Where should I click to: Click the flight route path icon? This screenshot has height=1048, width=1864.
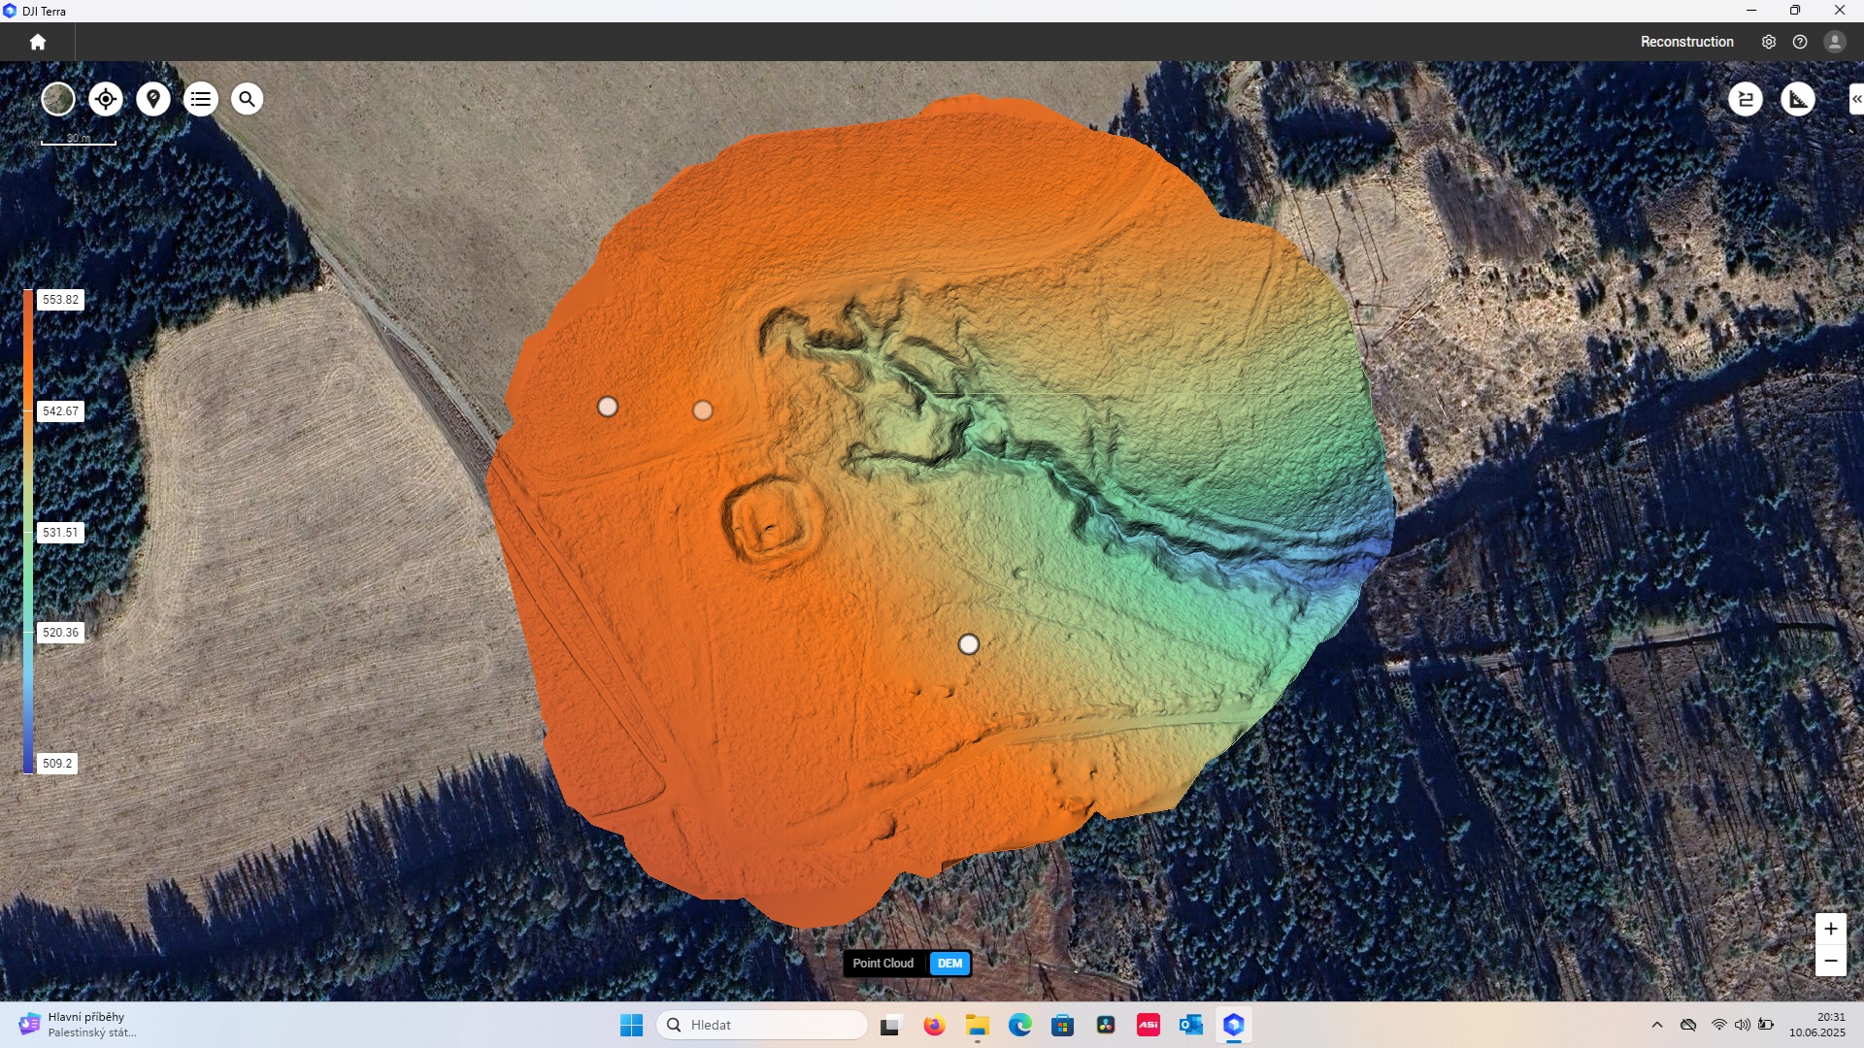click(1746, 99)
